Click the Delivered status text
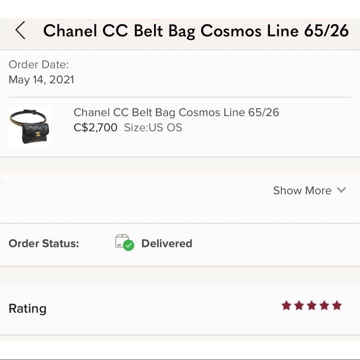The width and height of the screenshot is (360, 360). click(x=167, y=243)
